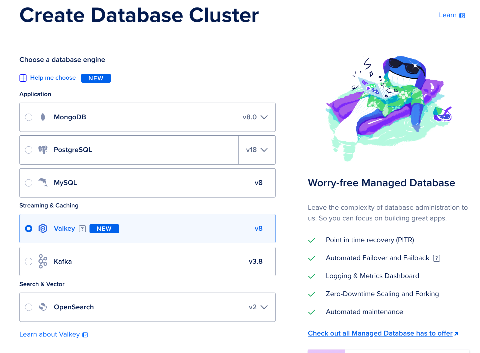The width and height of the screenshot is (480, 353).
Task: Click the plus icon next to Help me choose
Action: 23,78
